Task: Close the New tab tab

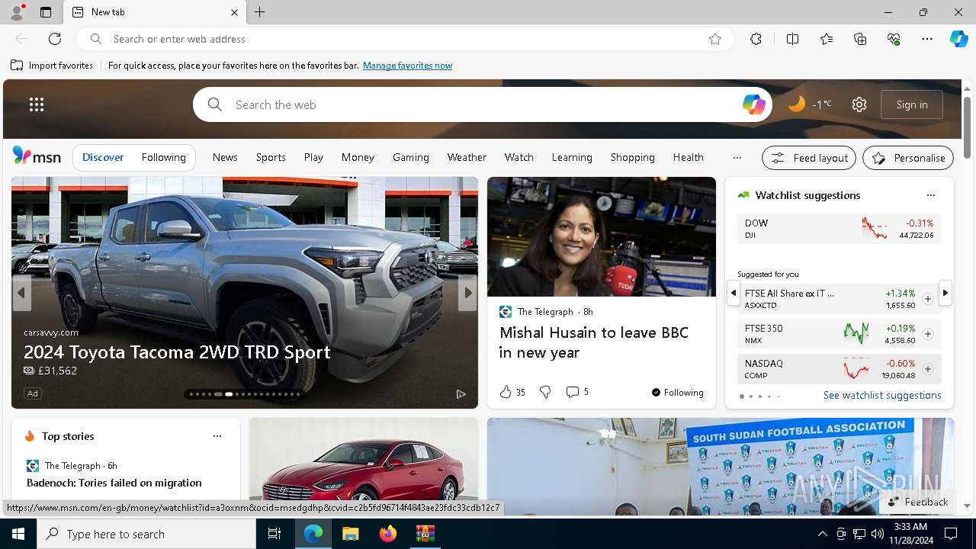Action: click(234, 12)
